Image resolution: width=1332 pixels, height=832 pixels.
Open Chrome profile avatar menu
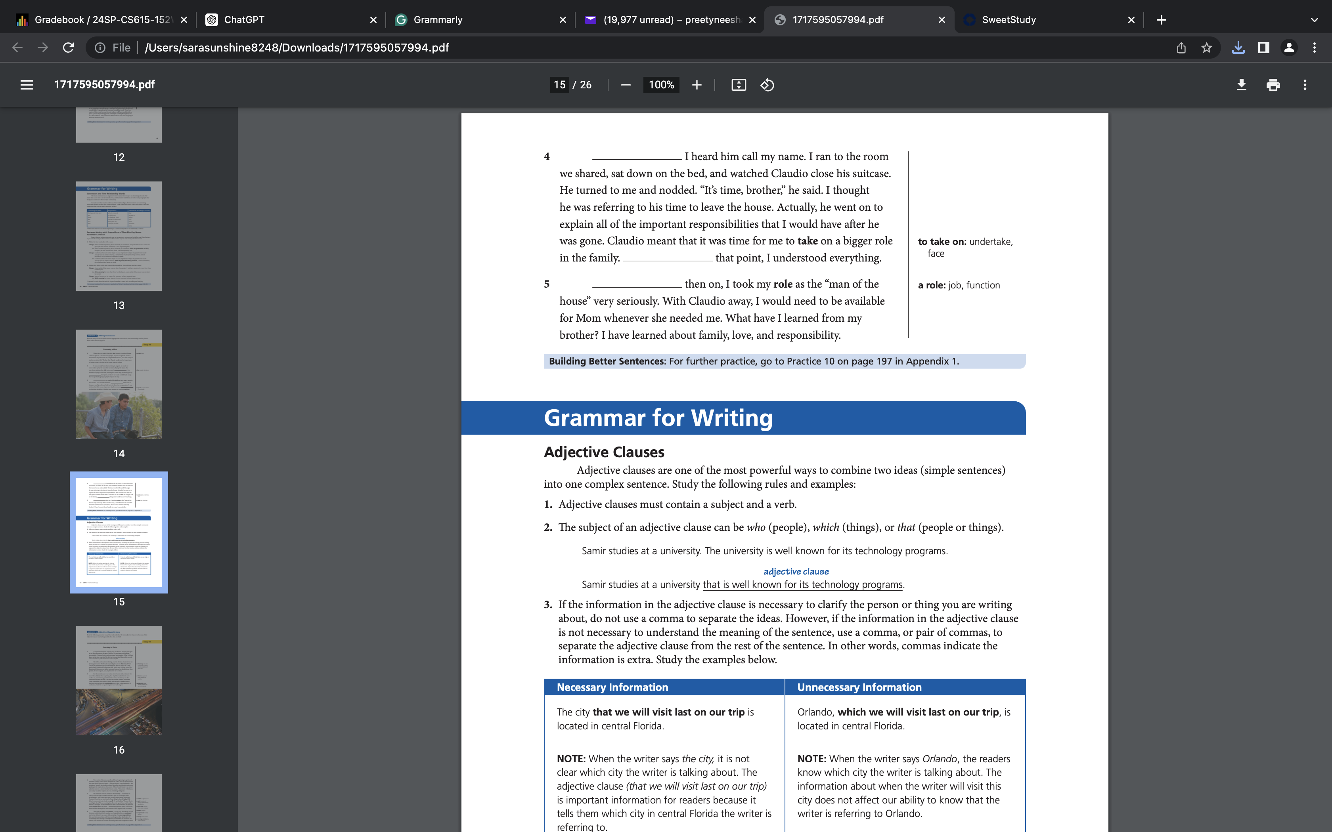(1288, 48)
